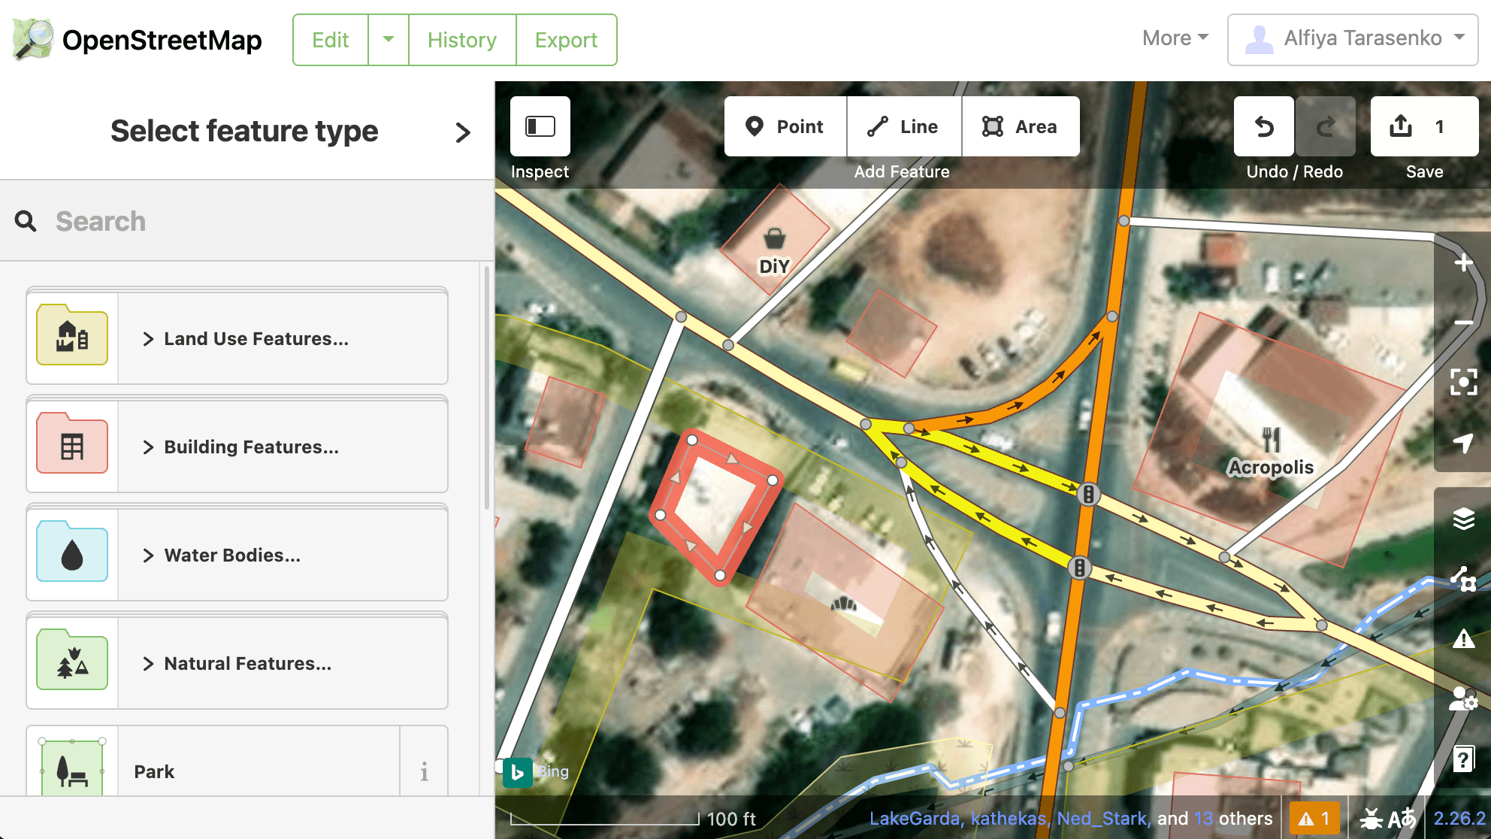Viewport: 1491px width, 839px height.
Task: Open background layers settings
Action: (x=1463, y=519)
